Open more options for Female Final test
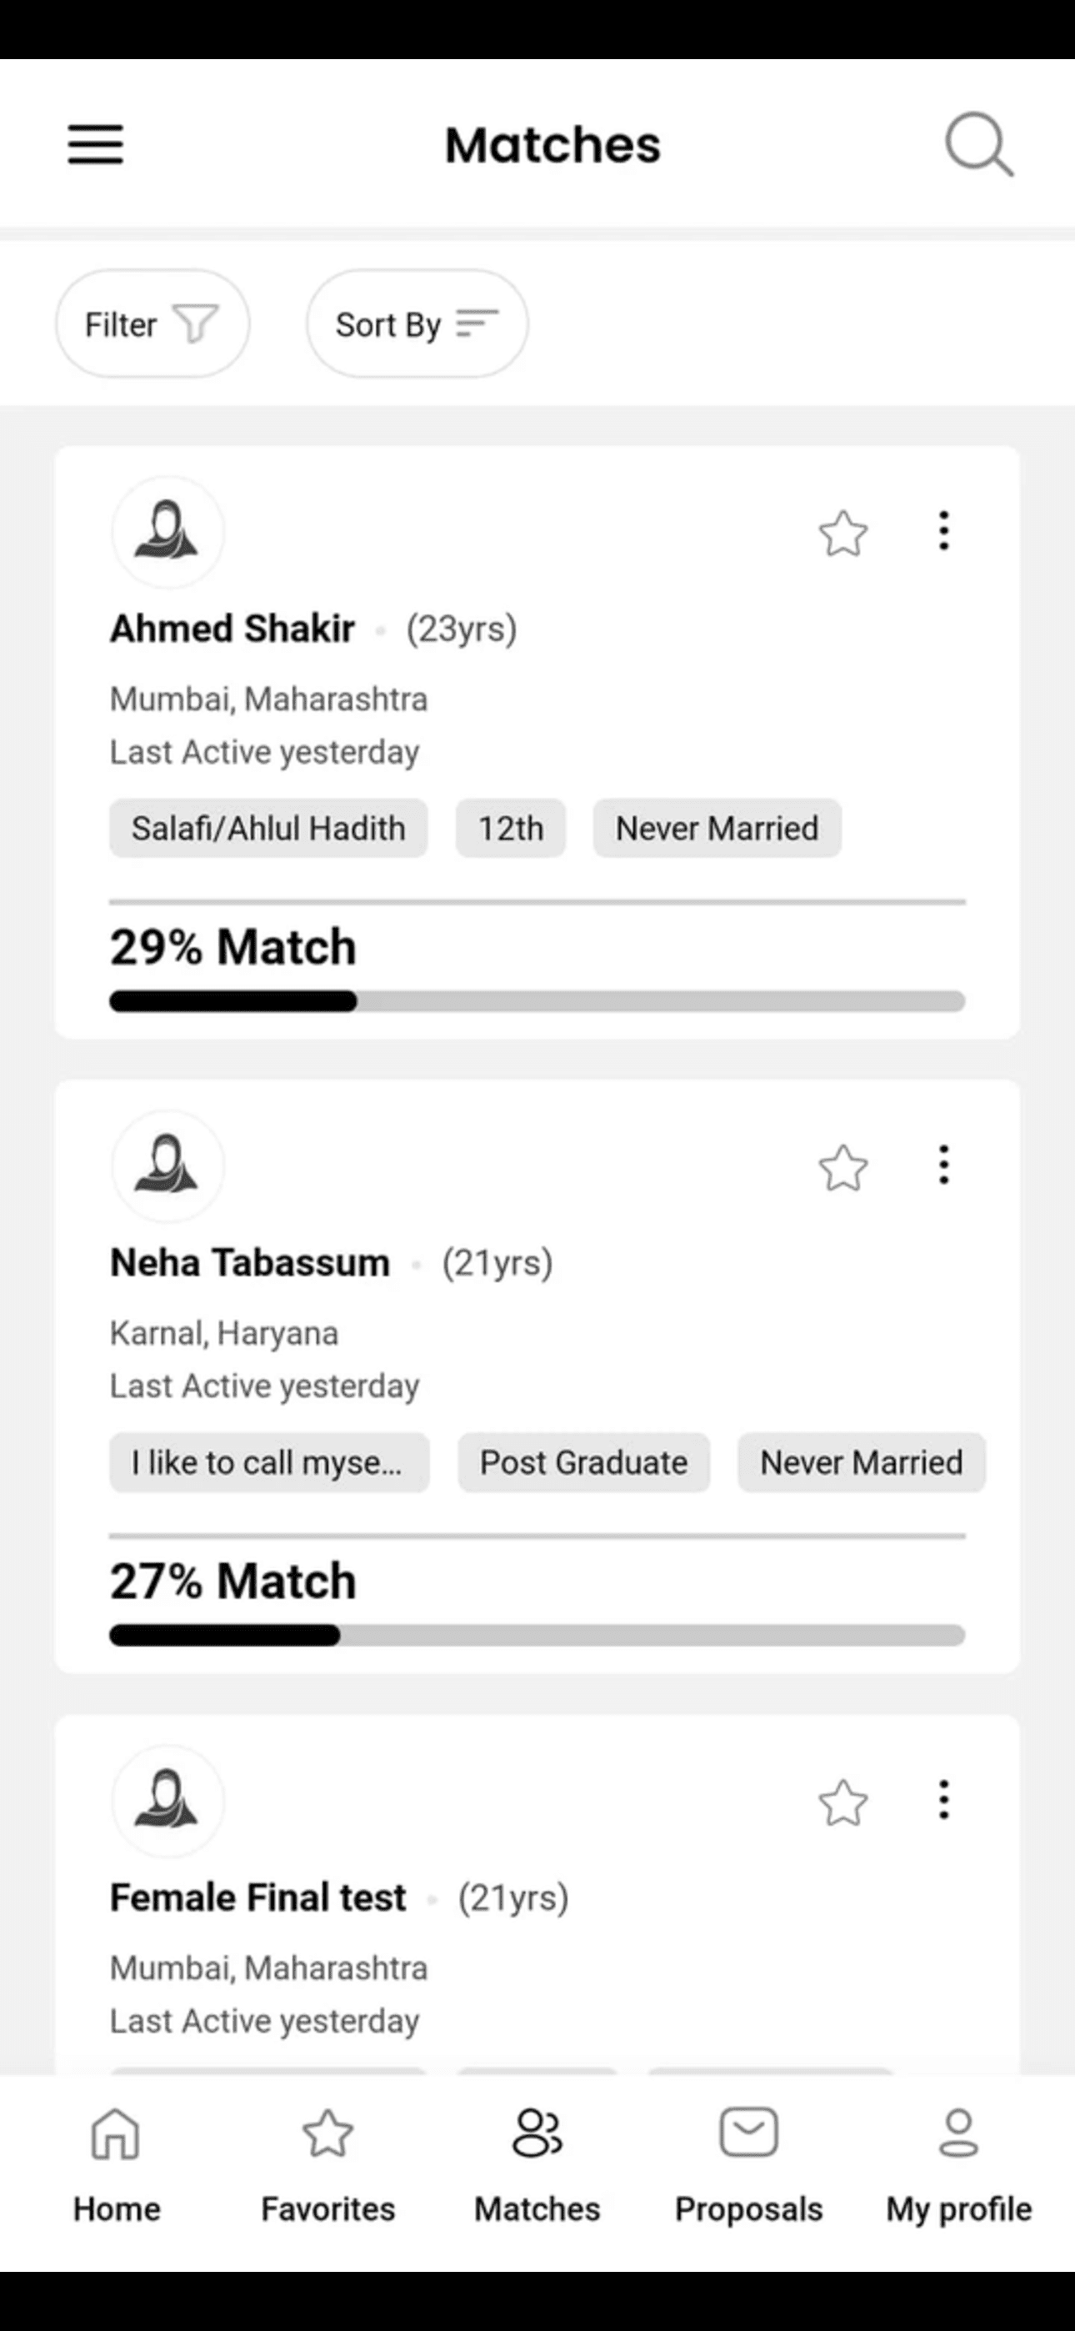Screen dimensions: 1075x2331 pos(944,1800)
